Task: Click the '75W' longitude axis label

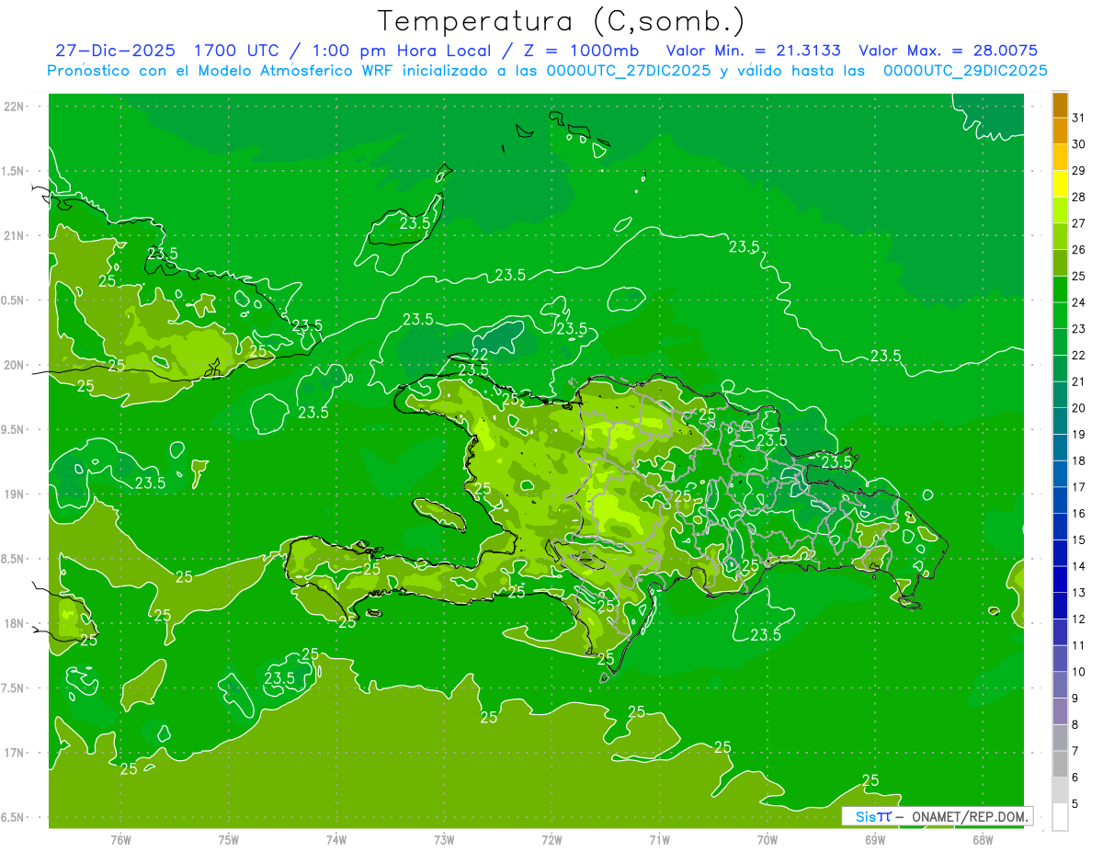Action: tap(229, 839)
